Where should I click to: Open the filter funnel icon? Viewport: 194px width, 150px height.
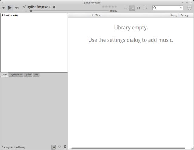pyautogui.click(x=59, y=147)
